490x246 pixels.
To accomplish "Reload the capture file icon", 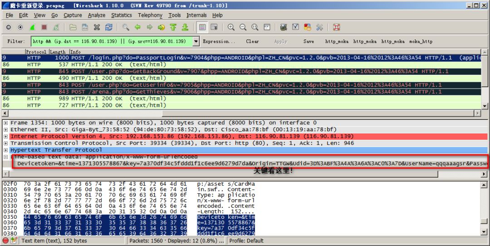I will (109, 27).
